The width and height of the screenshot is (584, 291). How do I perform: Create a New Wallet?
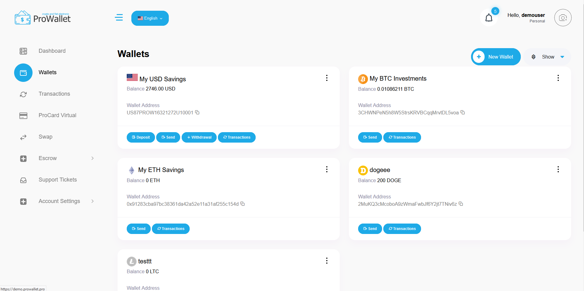496,57
